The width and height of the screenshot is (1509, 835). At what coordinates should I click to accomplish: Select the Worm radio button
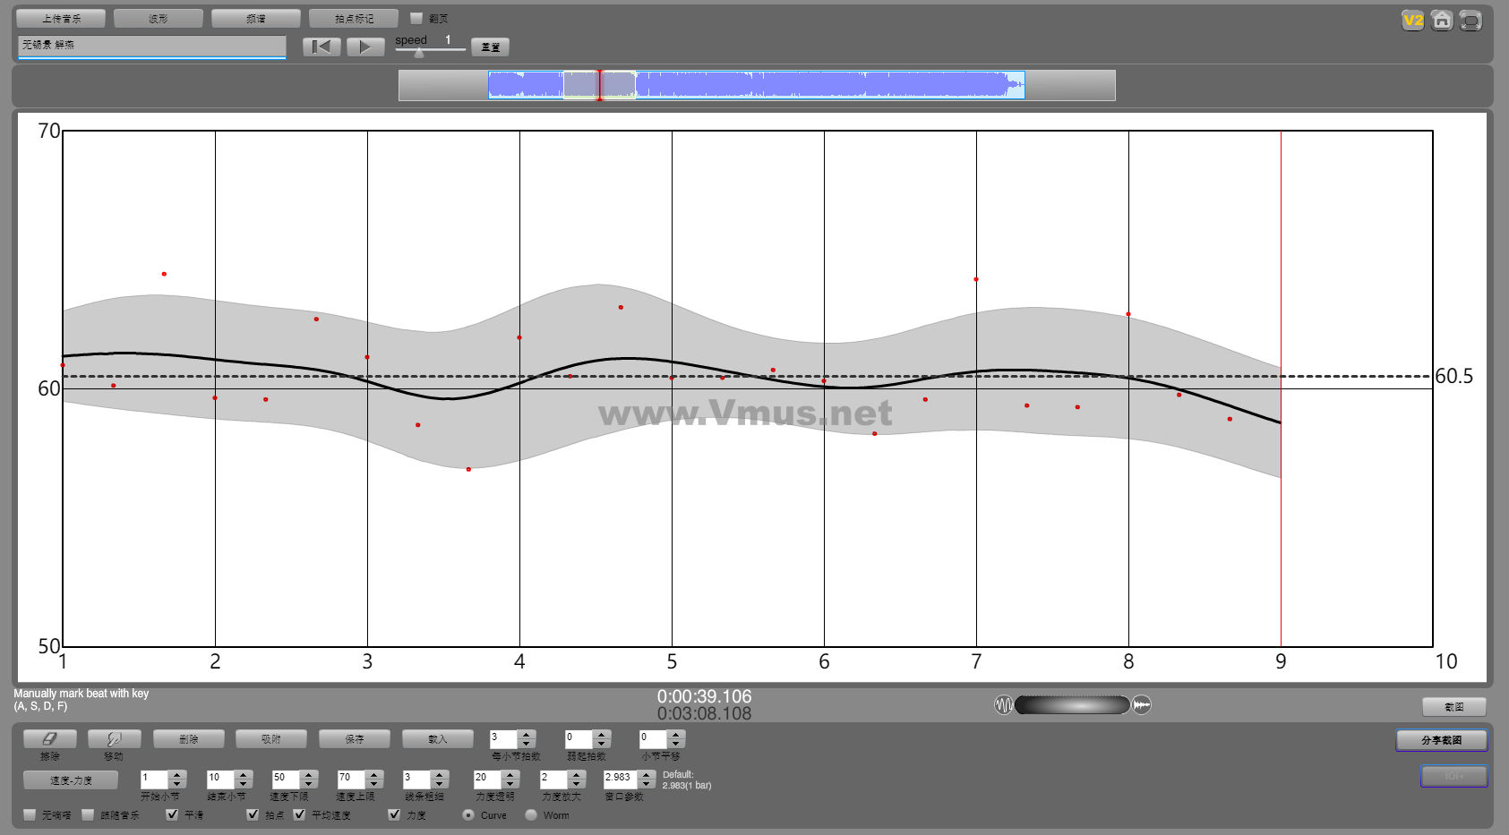531,815
